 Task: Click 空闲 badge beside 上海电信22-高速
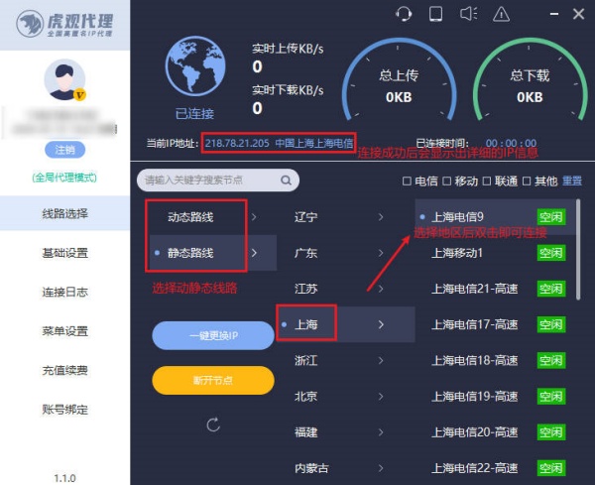551,468
